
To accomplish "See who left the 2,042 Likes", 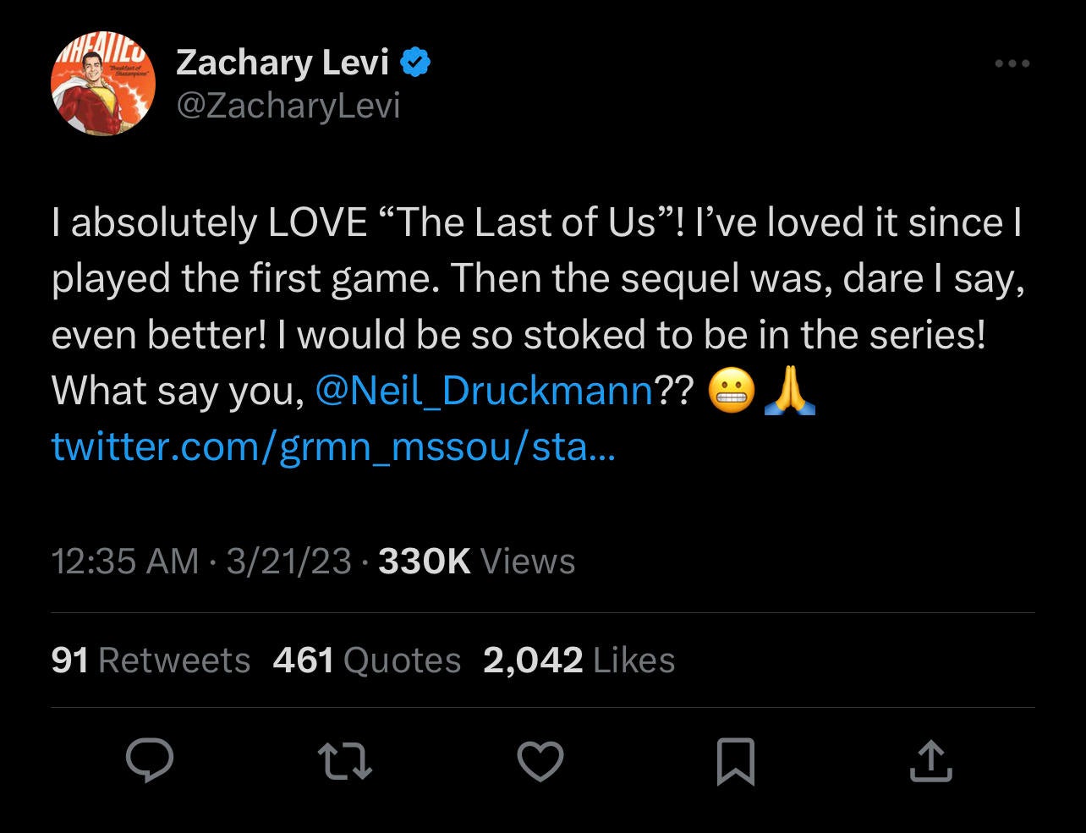I will [578, 660].
